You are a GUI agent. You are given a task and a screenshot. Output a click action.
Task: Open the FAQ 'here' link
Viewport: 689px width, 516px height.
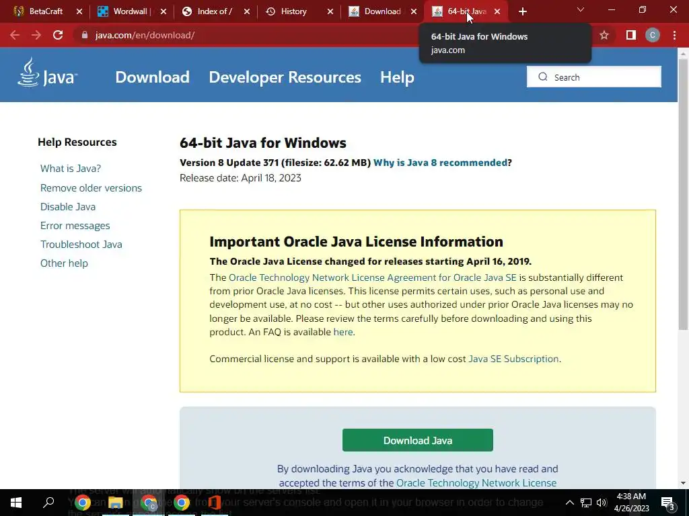[343, 332]
